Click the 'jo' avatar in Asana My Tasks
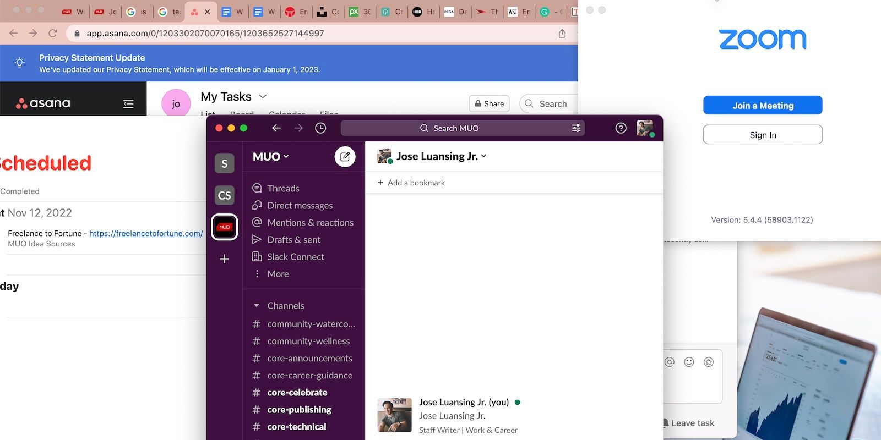This screenshot has height=440, width=881. (x=176, y=103)
